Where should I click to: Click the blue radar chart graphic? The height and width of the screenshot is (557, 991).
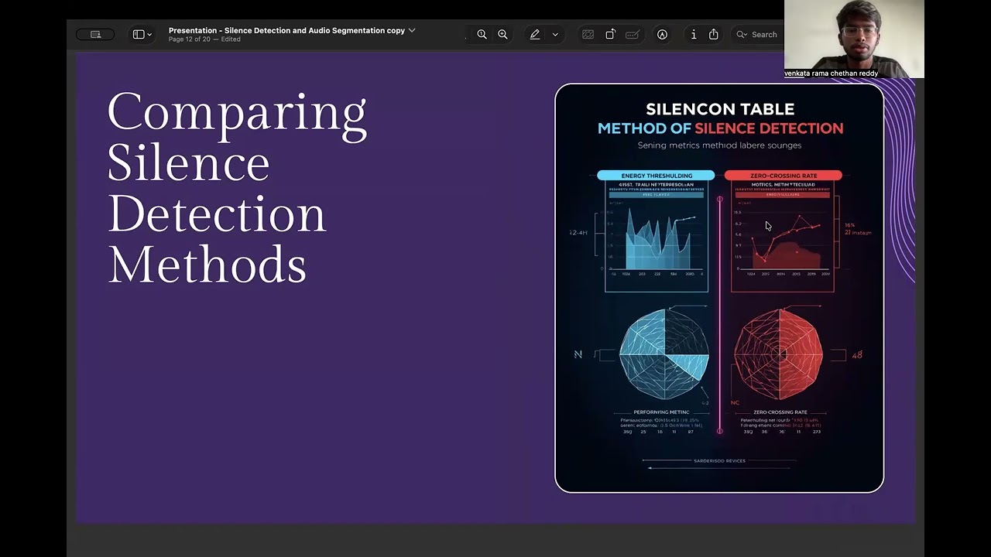coord(664,354)
